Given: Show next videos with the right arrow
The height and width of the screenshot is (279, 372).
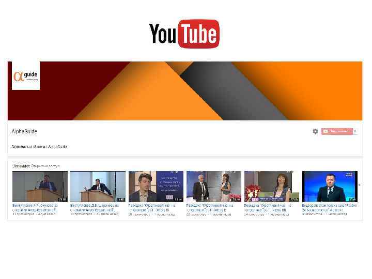Looking at the screenshot, I should (x=360, y=185).
